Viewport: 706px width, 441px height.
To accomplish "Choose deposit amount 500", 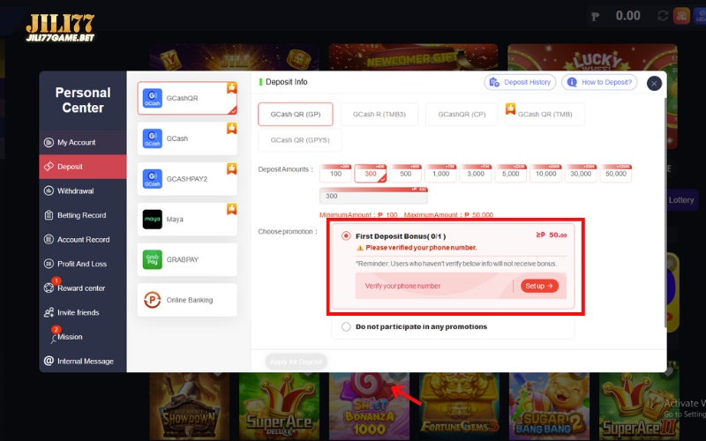I will click(406, 174).
